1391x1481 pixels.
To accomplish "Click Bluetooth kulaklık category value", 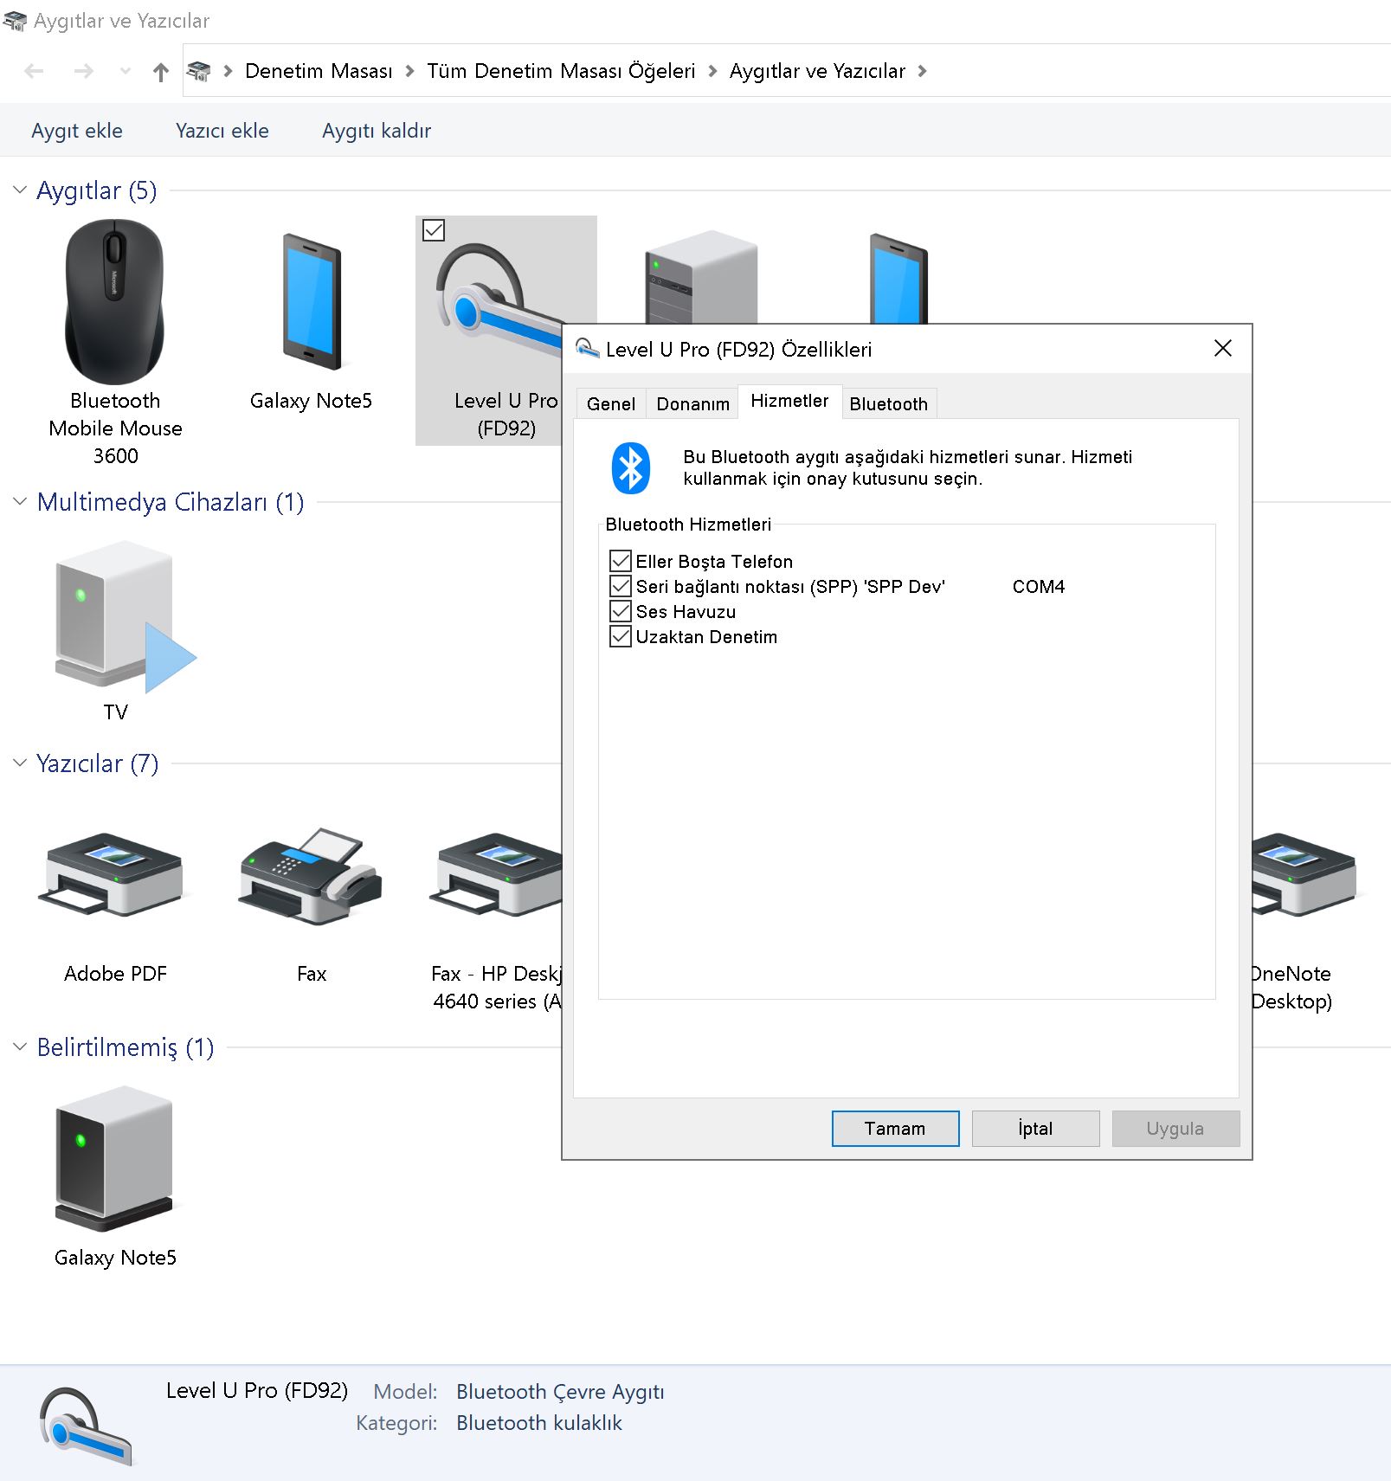I will coord(539,1423).
